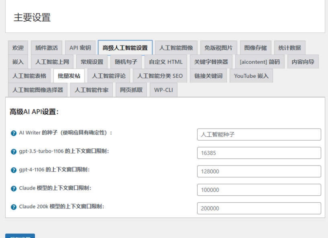Click the 主要设置 heading text
Screen dimensions: 328x238
[x=32, y=17]
